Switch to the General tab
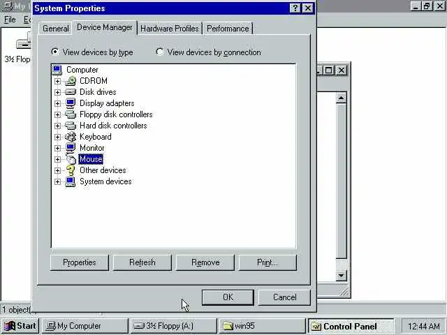 point(56,29)
